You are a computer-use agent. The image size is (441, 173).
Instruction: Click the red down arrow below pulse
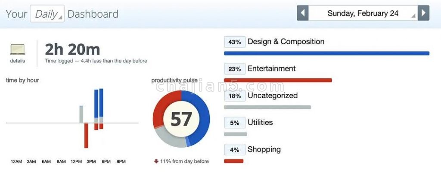click(x=156, y=161)
